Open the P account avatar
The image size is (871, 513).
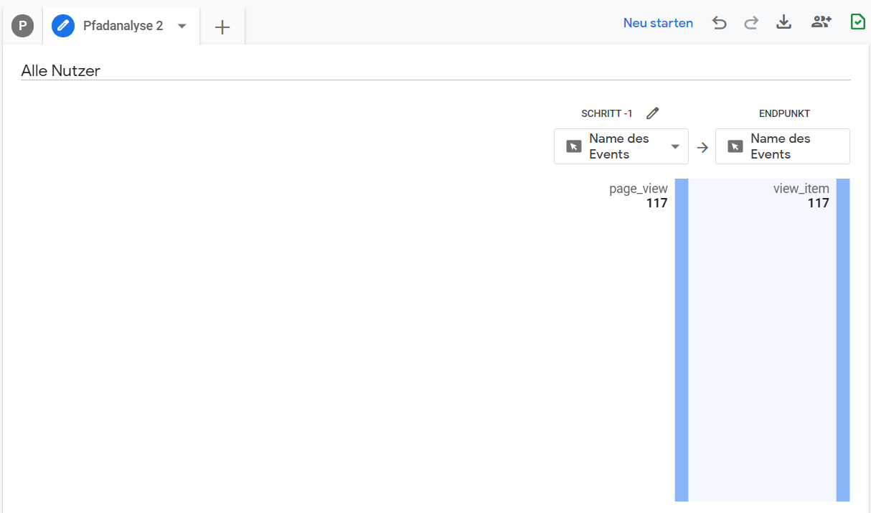click(22, 25)
